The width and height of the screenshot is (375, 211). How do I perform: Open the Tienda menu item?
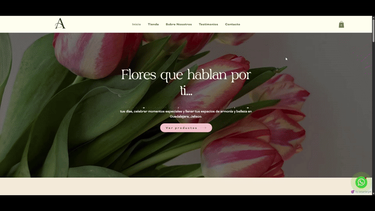153,24
